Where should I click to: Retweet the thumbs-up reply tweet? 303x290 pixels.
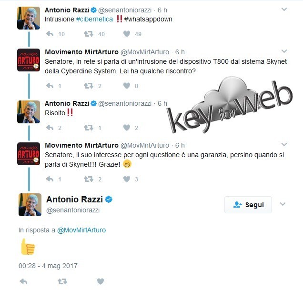(62, 281)
